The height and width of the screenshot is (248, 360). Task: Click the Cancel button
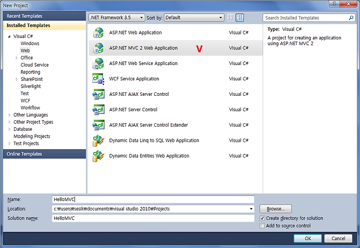coord(338,239)
